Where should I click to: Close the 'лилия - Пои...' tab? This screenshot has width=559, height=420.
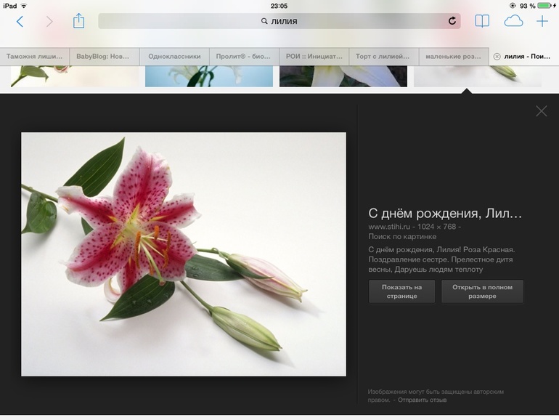tap(497, 57)
